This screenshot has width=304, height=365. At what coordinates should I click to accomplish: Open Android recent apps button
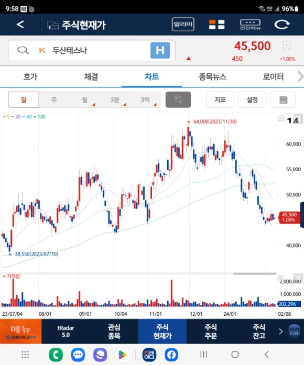pyautogui.click(x=203, y=355)
